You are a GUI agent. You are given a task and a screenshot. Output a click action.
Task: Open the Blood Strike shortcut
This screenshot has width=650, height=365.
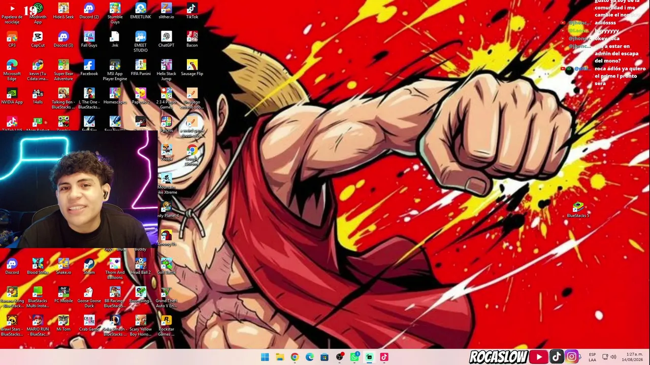coord(38,267)
